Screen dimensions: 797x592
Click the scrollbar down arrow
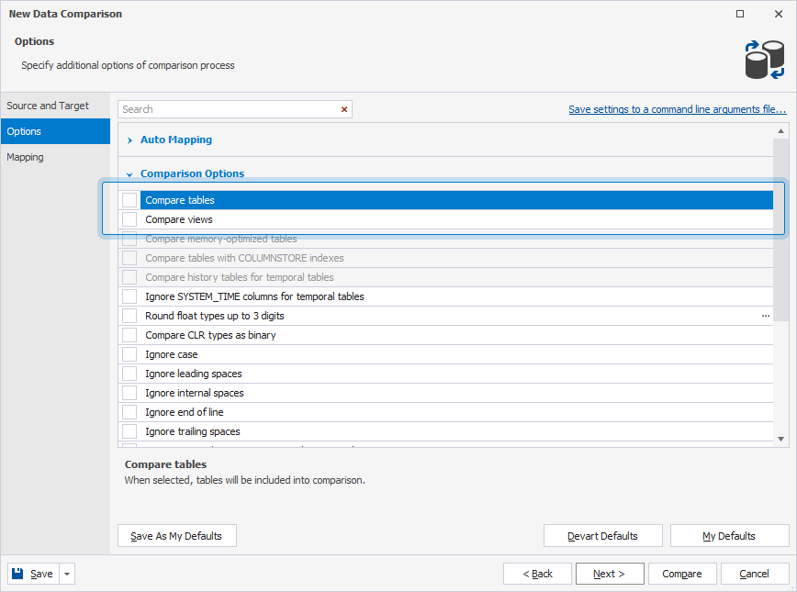782,440
